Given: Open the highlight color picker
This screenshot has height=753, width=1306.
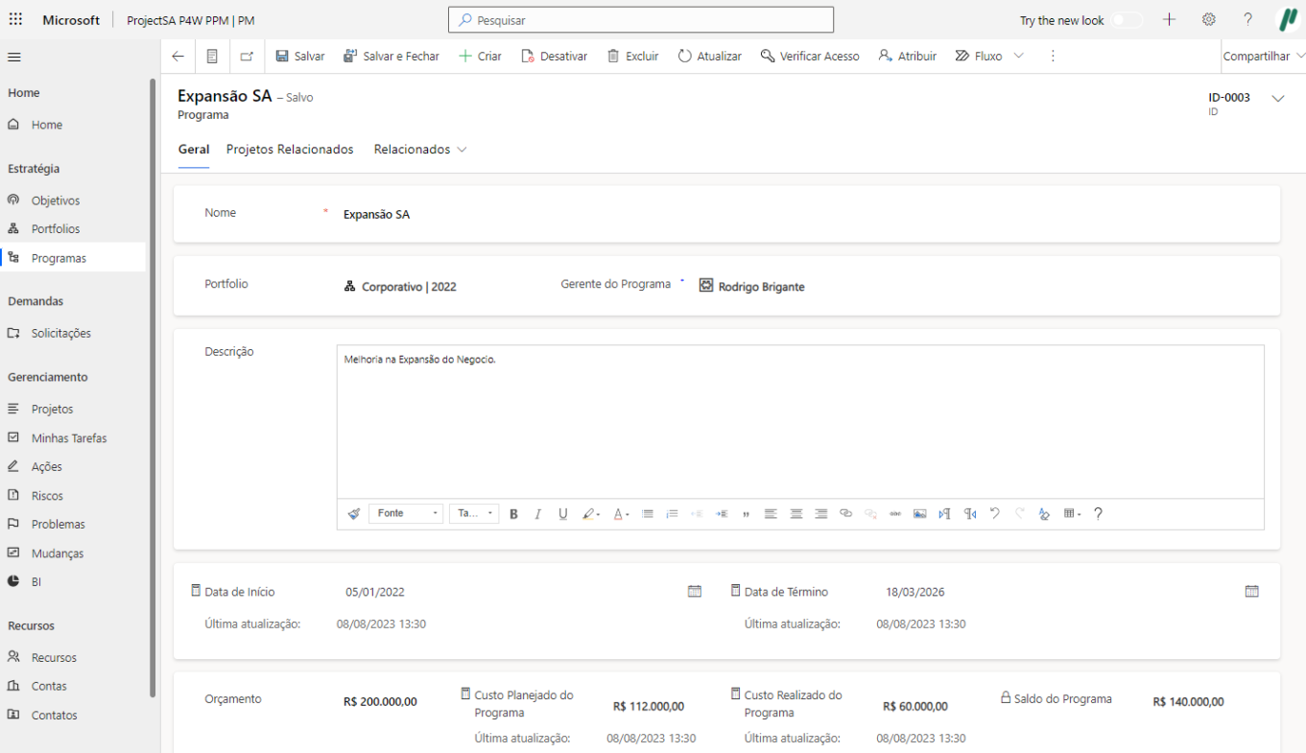Looking at the screenshot, I should (591, 514).
